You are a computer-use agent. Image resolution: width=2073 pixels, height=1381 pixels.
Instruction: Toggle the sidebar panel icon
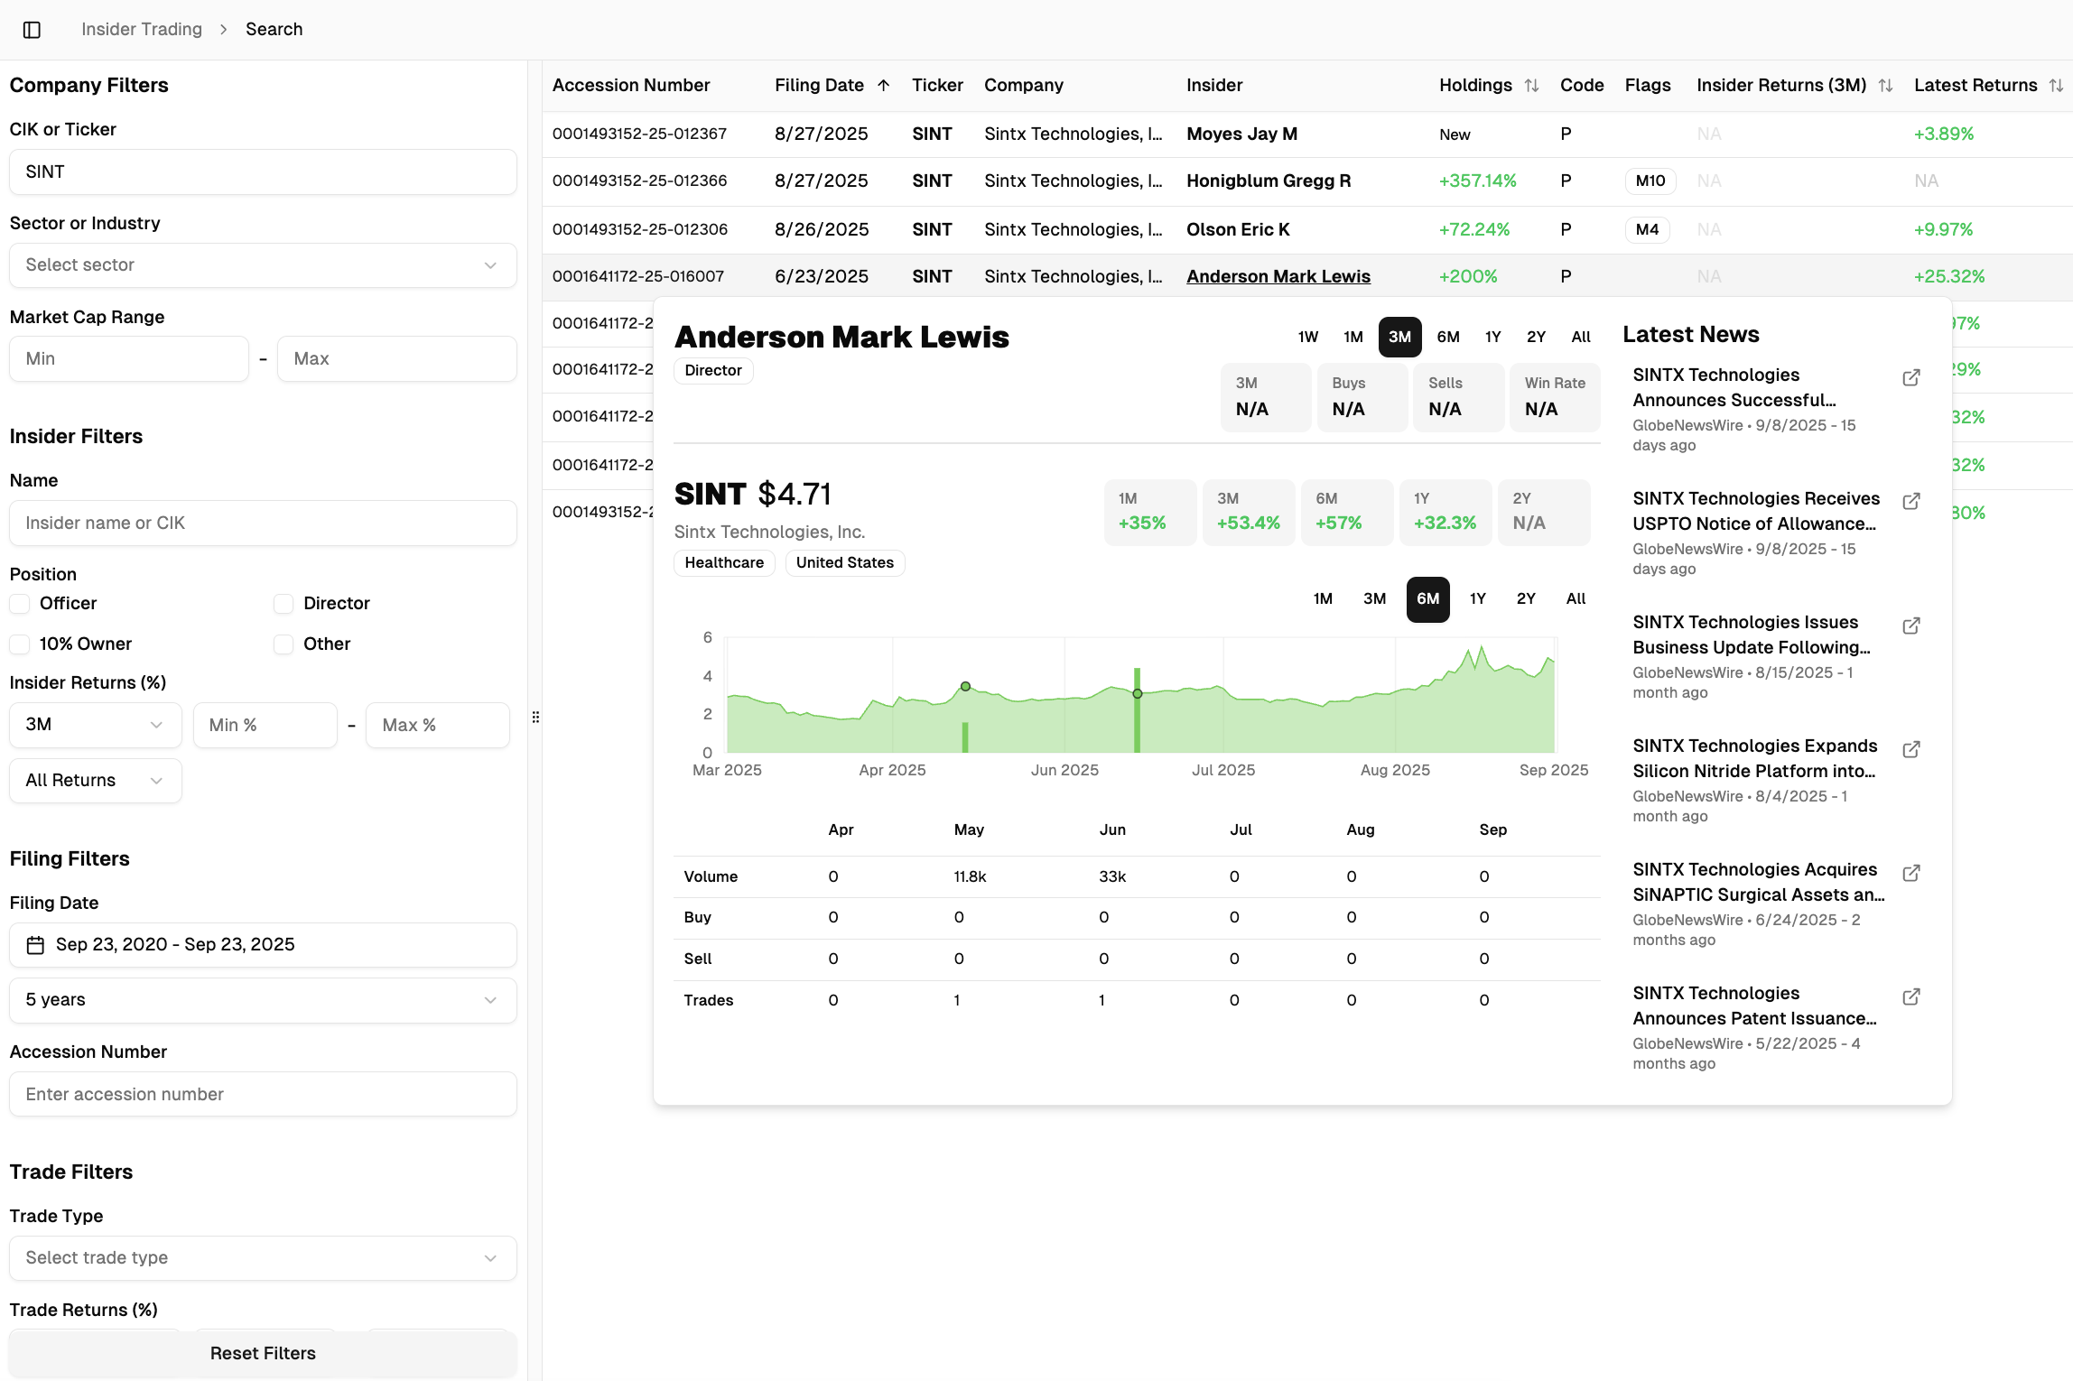click(32, 30)
